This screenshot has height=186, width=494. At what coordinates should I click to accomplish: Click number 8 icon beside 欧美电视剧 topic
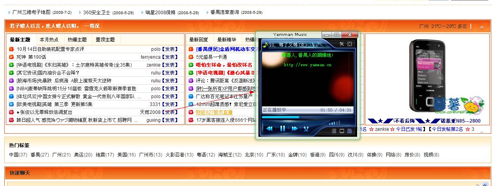(11, 104)
